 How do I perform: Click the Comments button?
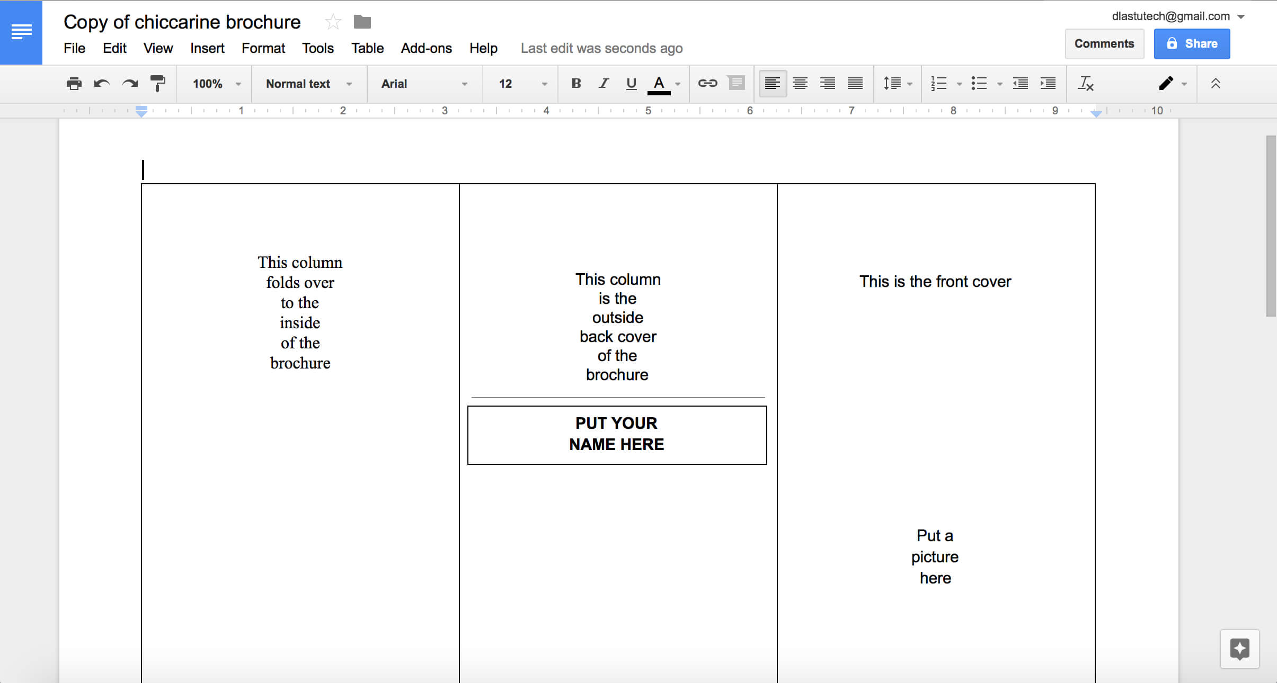click(x=1105, y=44)
